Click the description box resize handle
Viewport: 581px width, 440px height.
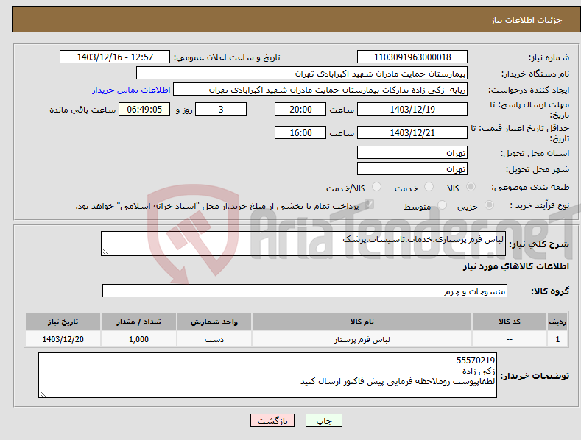pos(105,252)
